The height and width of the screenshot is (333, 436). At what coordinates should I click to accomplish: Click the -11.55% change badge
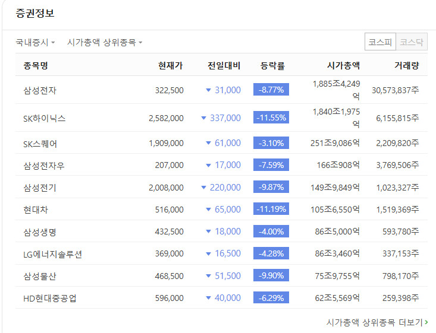point(271,118)
